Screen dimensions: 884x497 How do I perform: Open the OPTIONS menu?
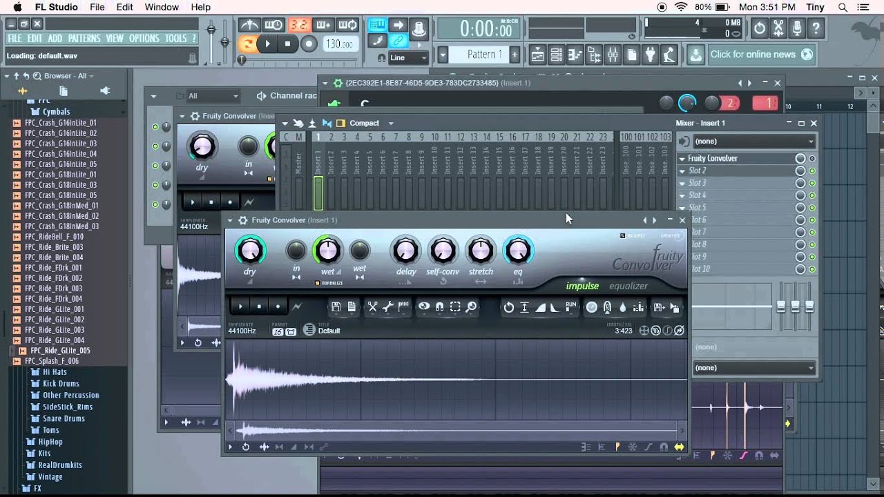(x=144, y=39)
